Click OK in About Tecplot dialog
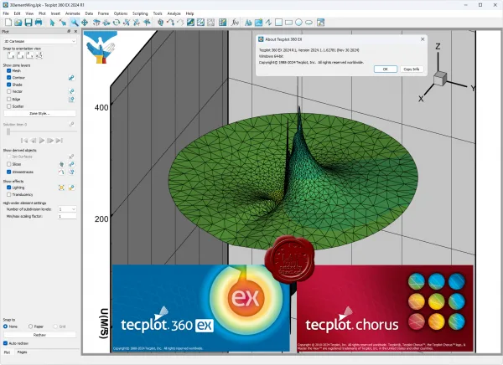Viewport: 503px width, 365px height. point(386,69)
